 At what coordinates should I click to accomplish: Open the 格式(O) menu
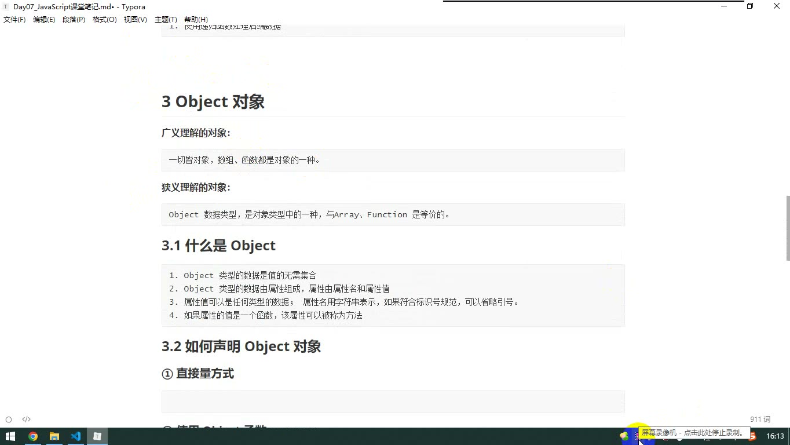tap(105, 20)
